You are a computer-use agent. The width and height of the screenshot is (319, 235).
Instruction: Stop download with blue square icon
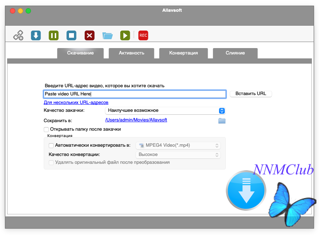(71, 35)
